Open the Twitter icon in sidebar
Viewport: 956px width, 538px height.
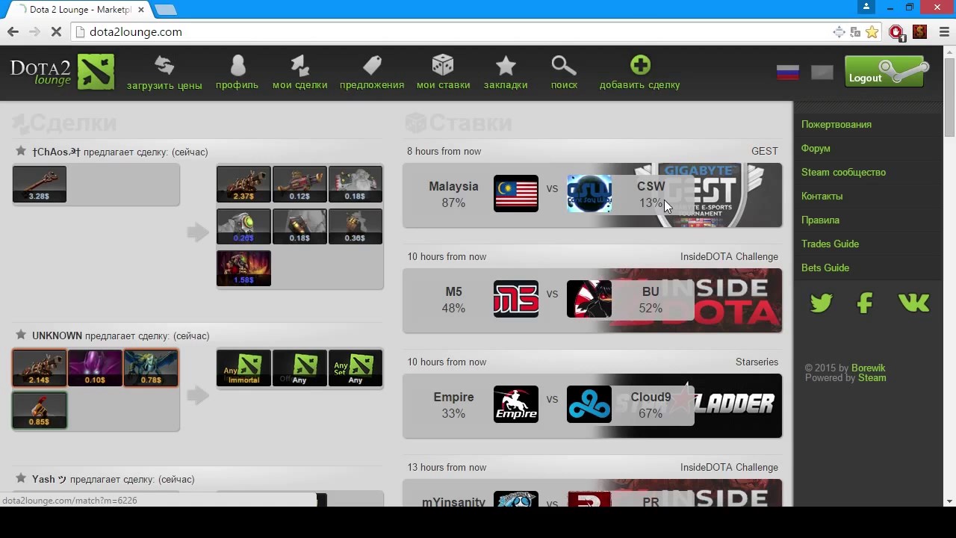821,303
